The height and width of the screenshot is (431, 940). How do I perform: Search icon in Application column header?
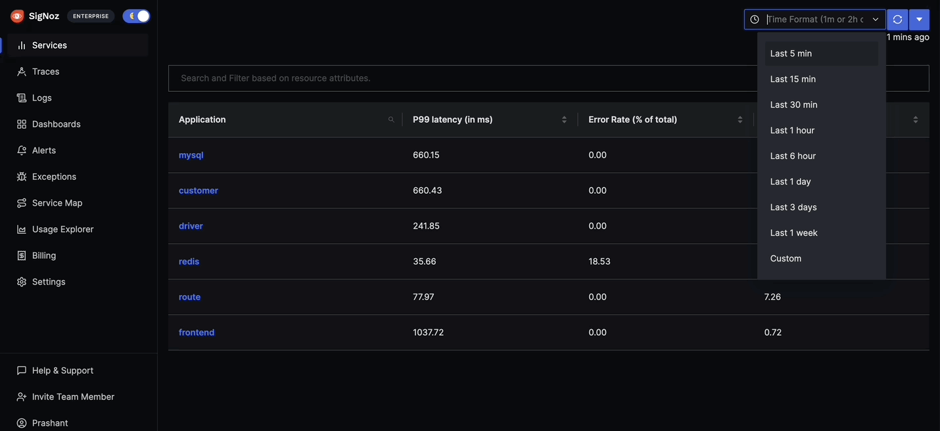pos(391,120)
